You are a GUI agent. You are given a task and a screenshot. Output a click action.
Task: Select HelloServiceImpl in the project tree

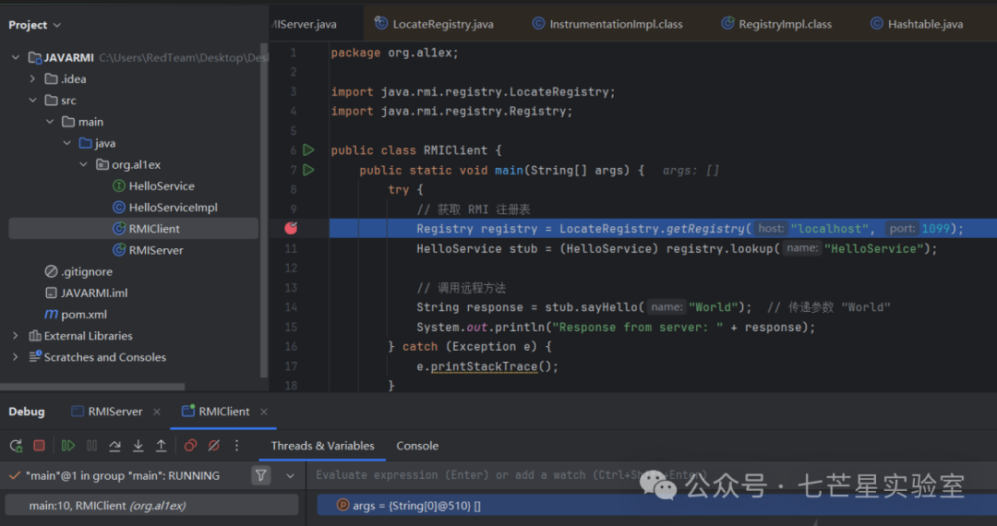tap(164, 207)
